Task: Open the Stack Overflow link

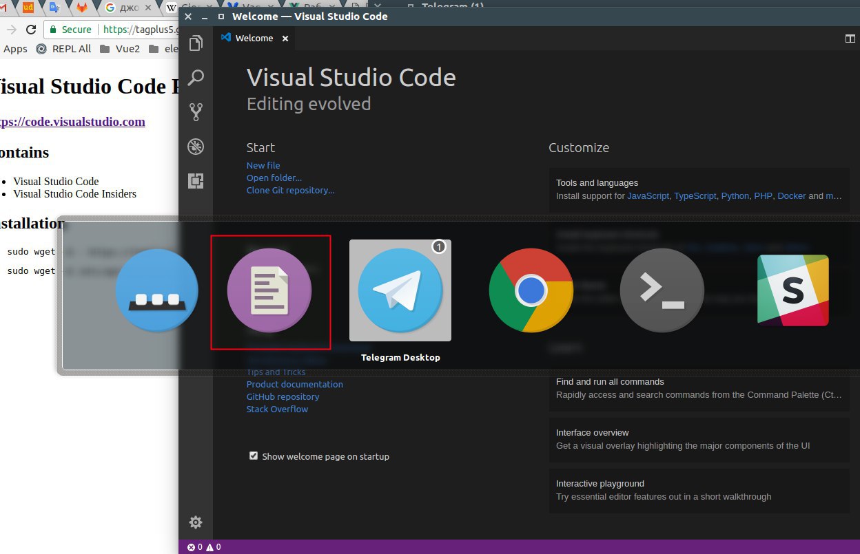Action: pos(277,409)
